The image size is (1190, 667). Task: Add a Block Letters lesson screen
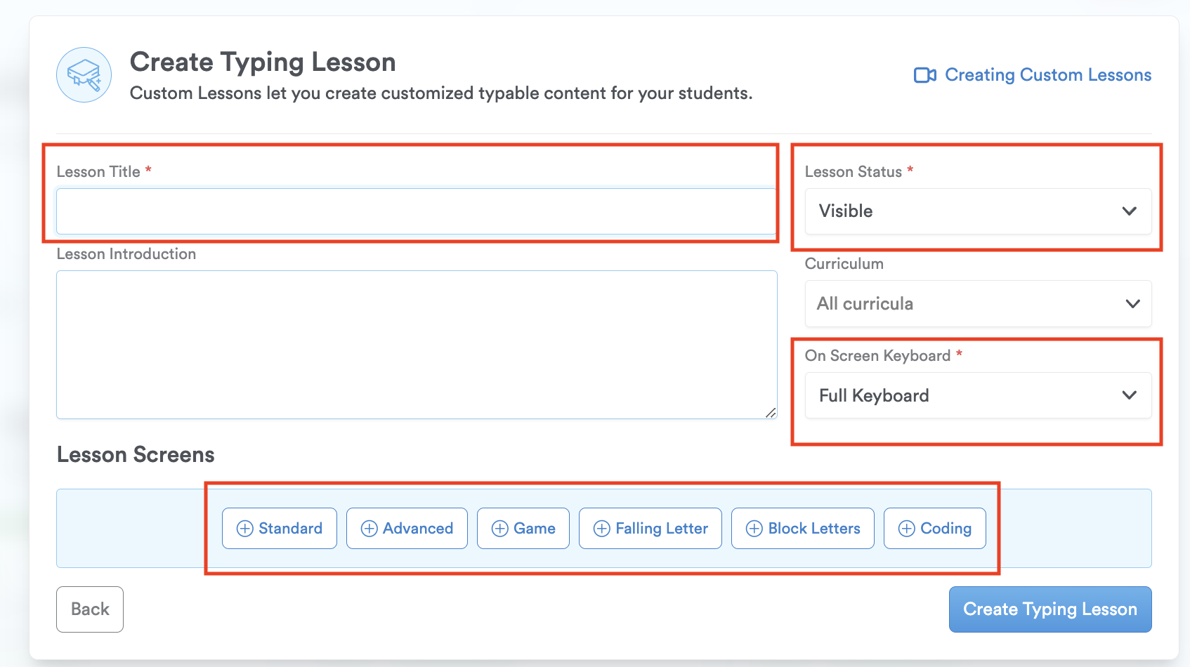tap(802, 529)
